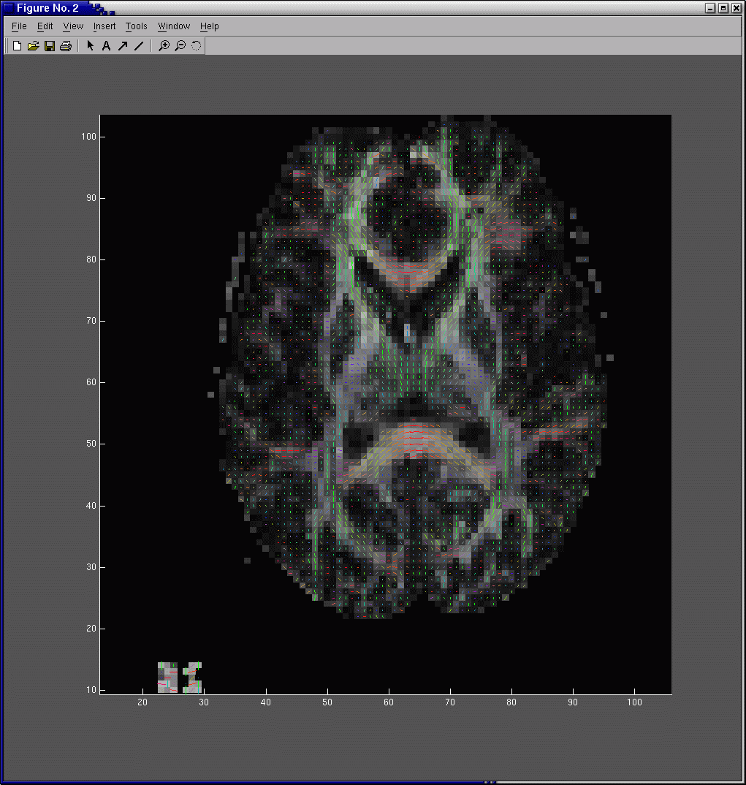Screen dimensions: 746x785
Task: Print the figure with the printer icon
Action: click(x=66, y=46)
